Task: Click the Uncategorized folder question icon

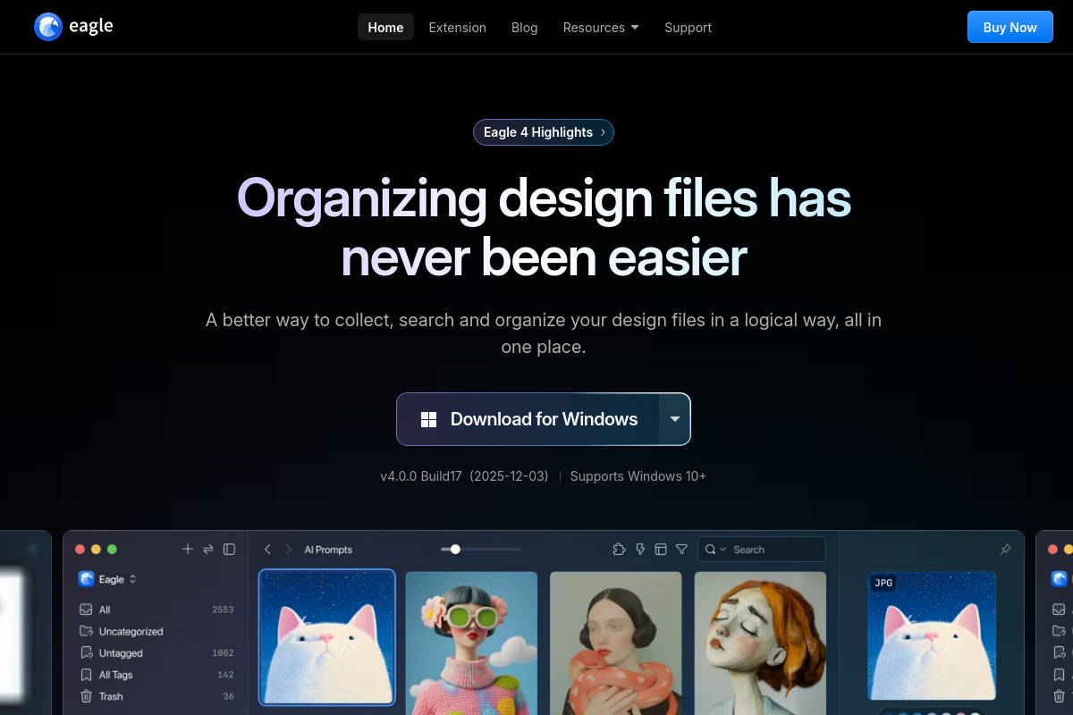Action: pos(87,631)
